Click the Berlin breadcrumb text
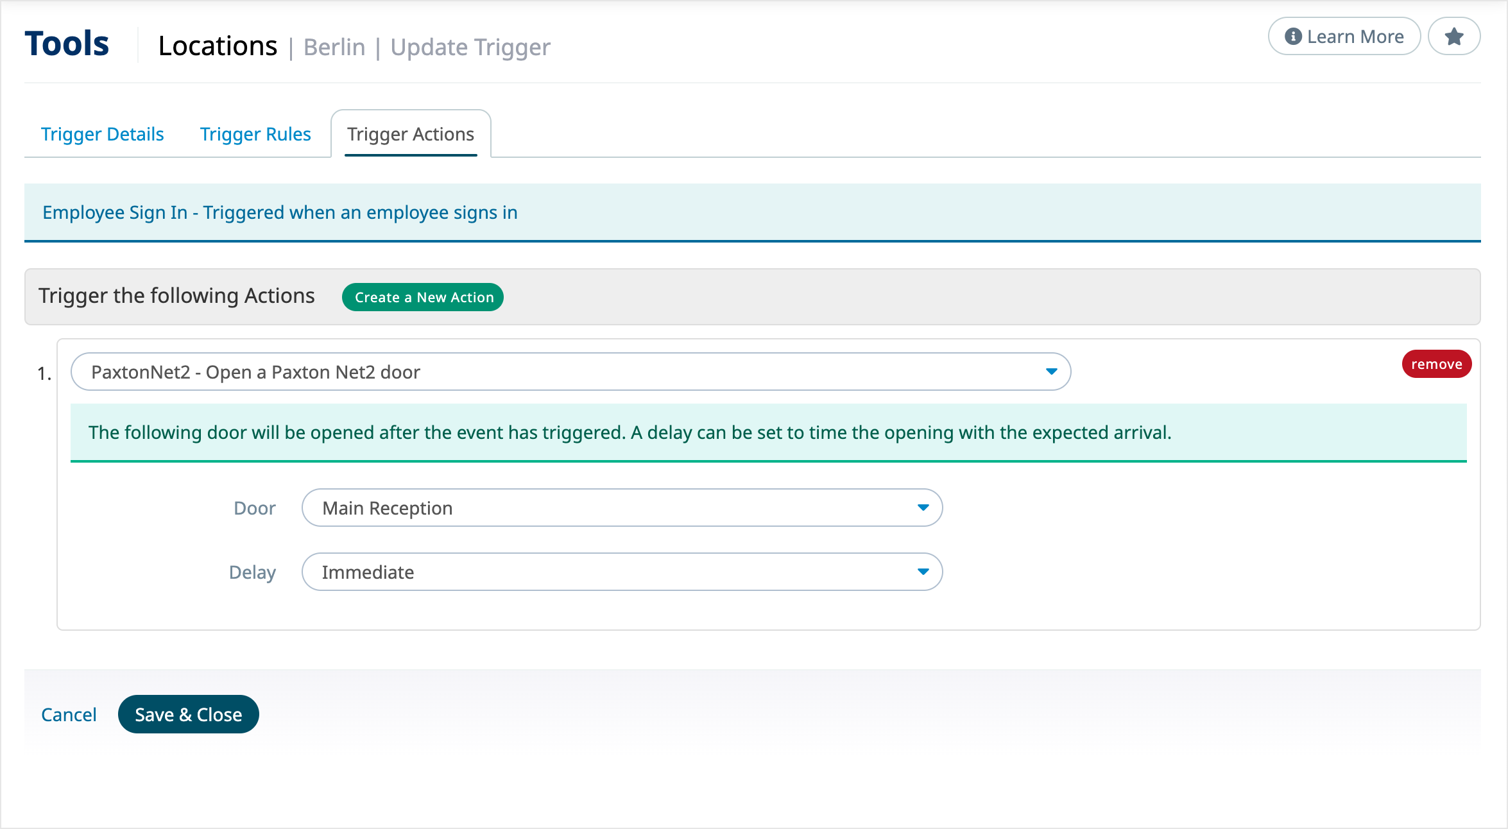 coord(334,47)
